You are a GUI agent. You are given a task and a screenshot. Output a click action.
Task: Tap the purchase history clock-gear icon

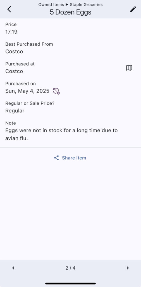point(56,91)
